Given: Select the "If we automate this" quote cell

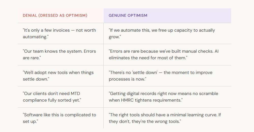Looking at the screenshot, I should click(162, 33).
